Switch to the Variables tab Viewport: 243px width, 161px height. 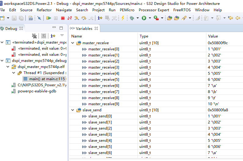[x=84, y=28]
